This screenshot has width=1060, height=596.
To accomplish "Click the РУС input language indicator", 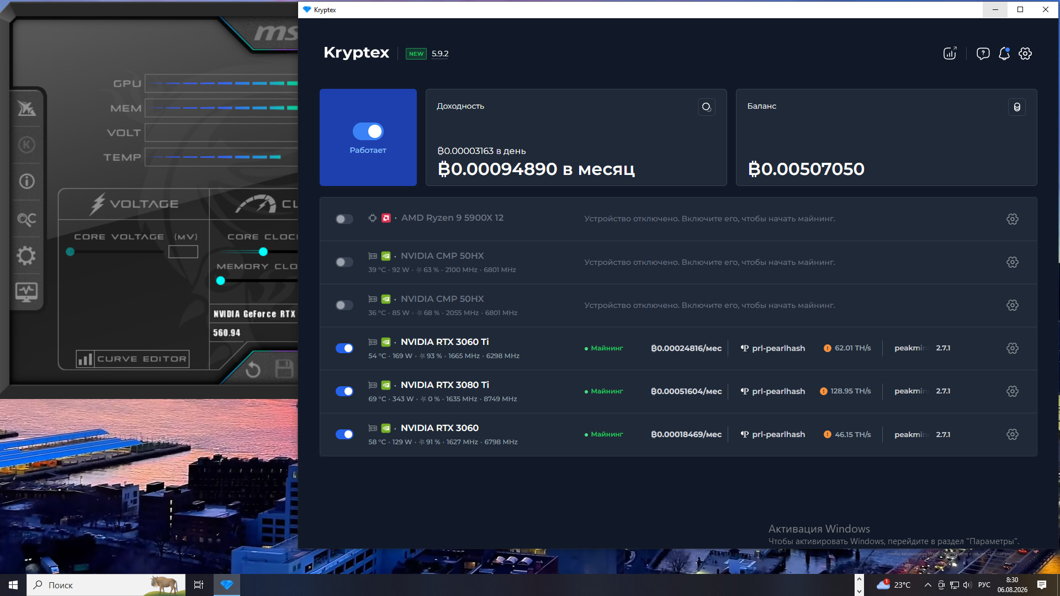I will point(984,585).
